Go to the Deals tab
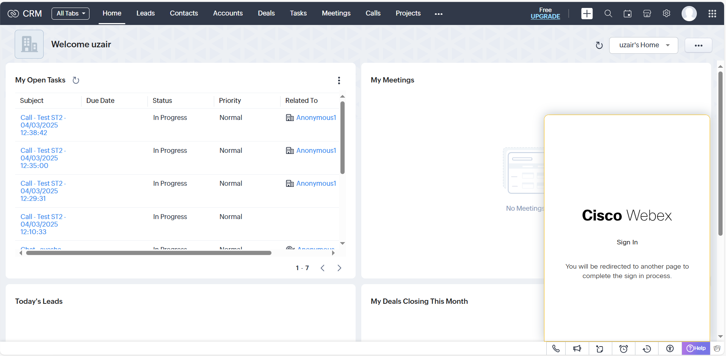This screenshot has width=726, height=356. click(x=266, y=13)
